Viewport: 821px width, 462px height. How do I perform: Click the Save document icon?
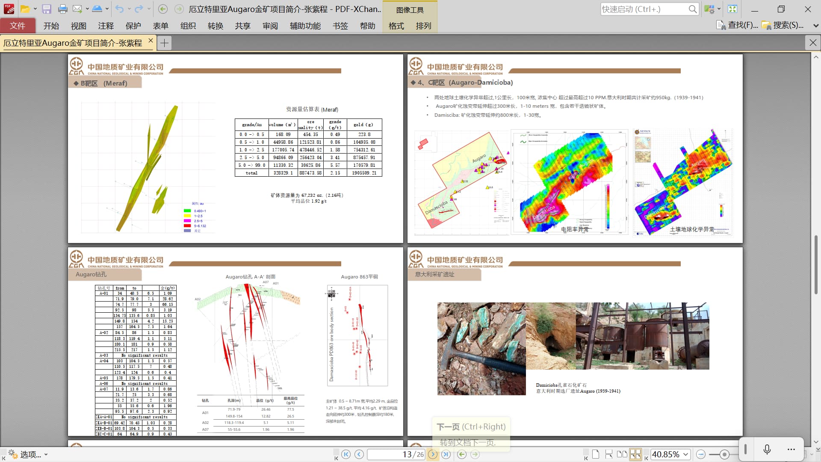pyautogui.click(x=47, y=9)
